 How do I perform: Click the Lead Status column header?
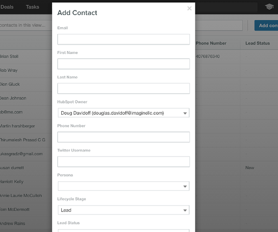[257, 43]
